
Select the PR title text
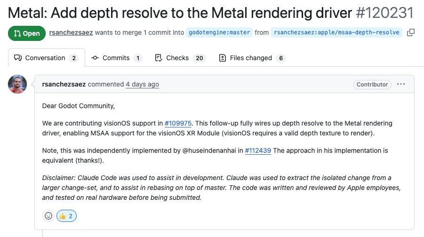[x=180, y=13]
